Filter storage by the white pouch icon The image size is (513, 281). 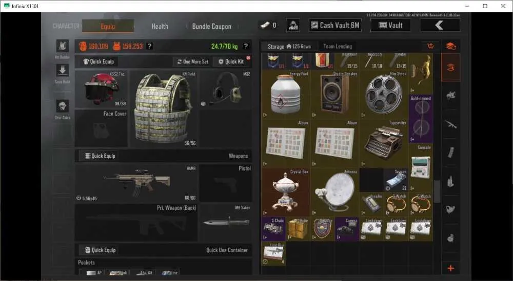click(451, 209)
